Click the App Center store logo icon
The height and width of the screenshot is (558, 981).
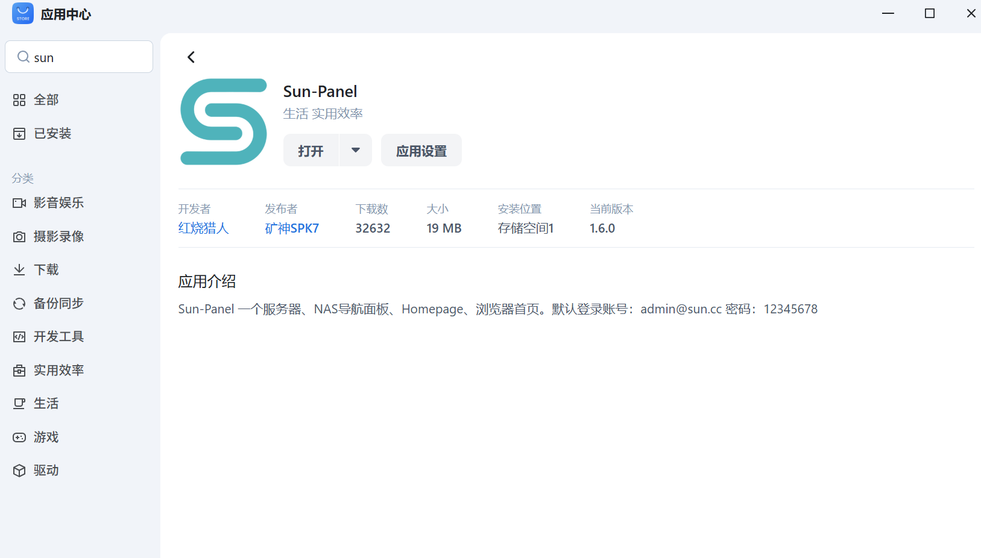click(23, 13)
